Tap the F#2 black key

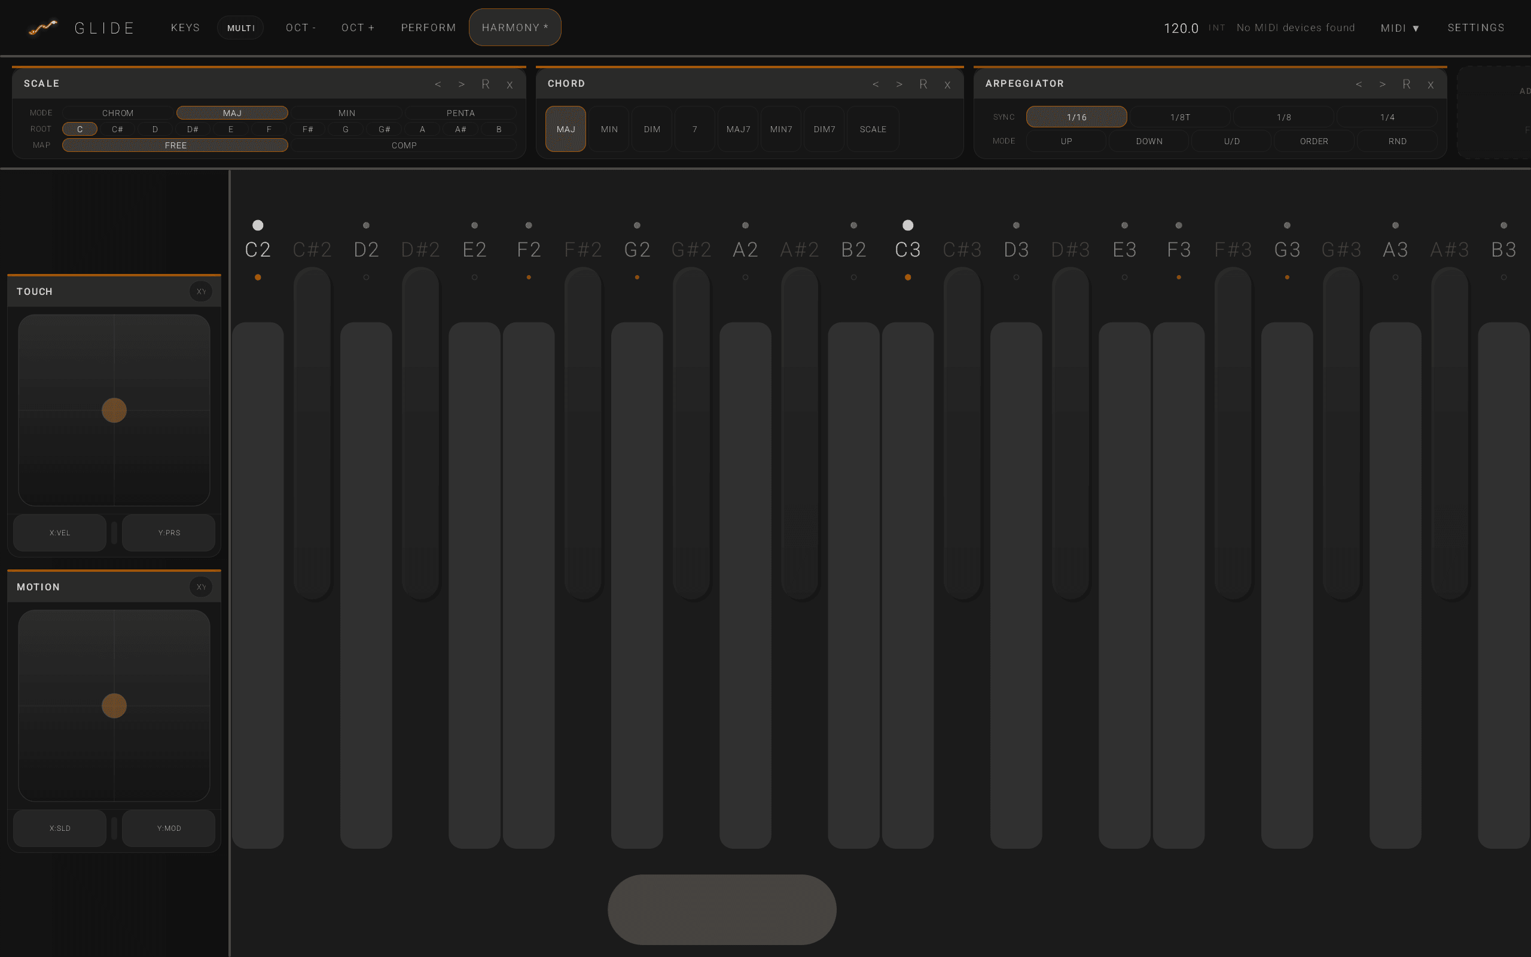[582, 433]
